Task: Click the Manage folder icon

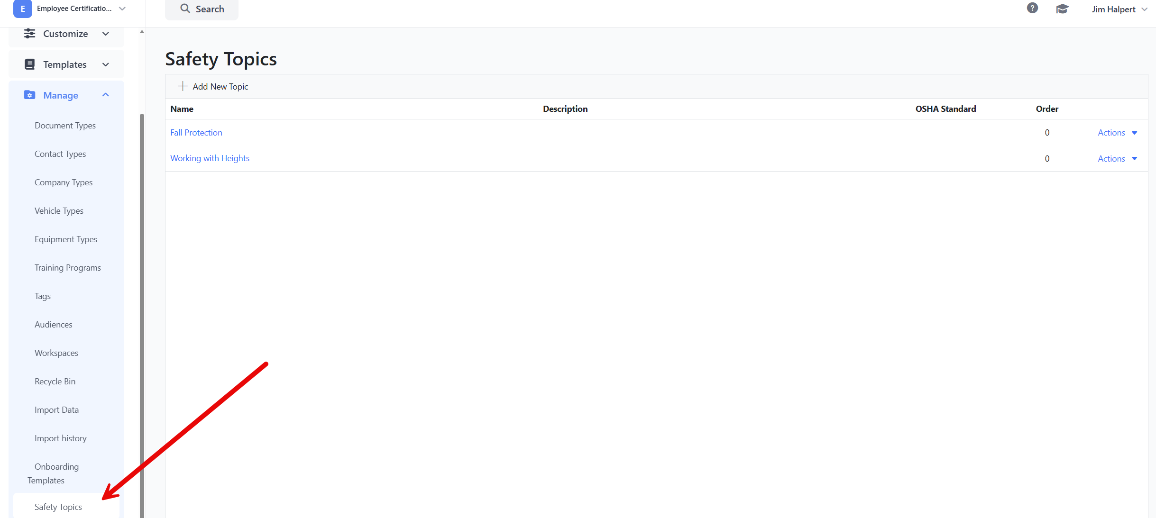Action: point(29,95)
